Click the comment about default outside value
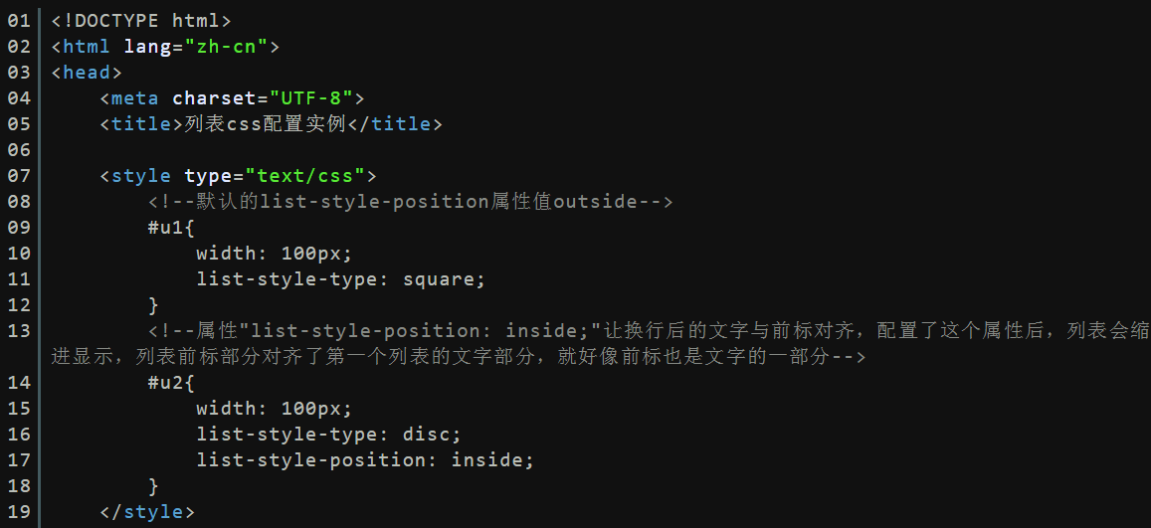1151x528 pixels. pyautogui.click(x=410, y=202)
